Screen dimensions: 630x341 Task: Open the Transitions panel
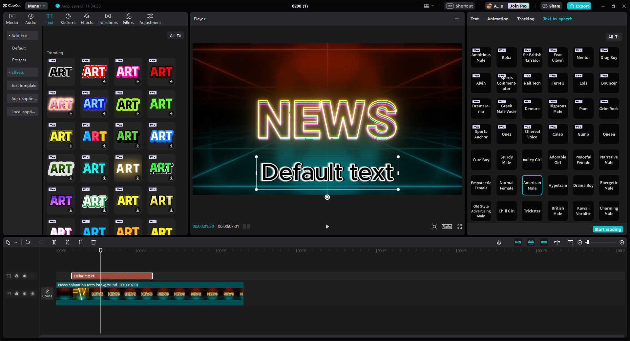(x=108, y=18)
